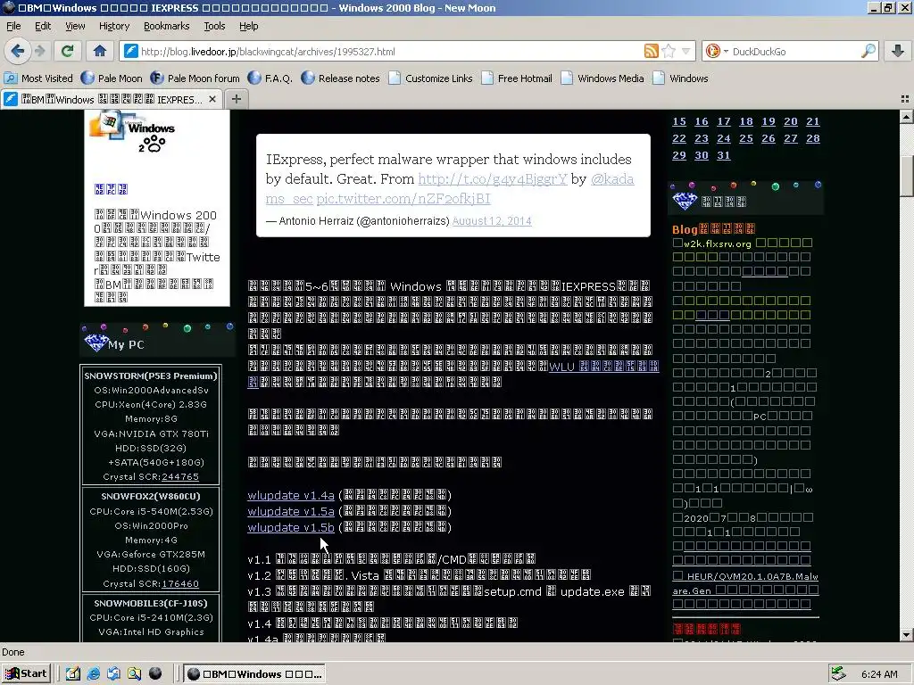Select the Pale Moon taskbar window button
This screenshot has height=685, width=914.
[254, 674]
